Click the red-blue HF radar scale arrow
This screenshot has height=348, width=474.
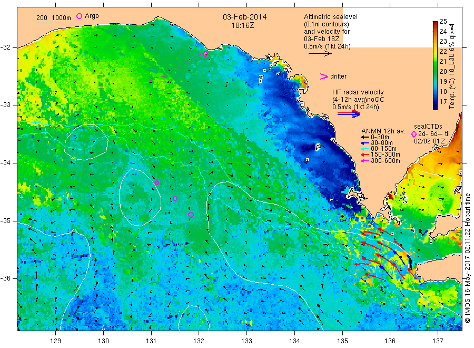coord(349,114)
